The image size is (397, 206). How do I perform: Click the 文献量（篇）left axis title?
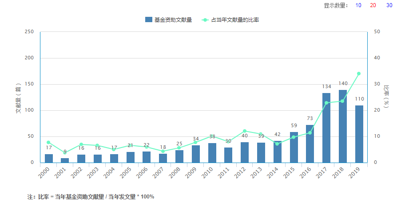(18, 98)
